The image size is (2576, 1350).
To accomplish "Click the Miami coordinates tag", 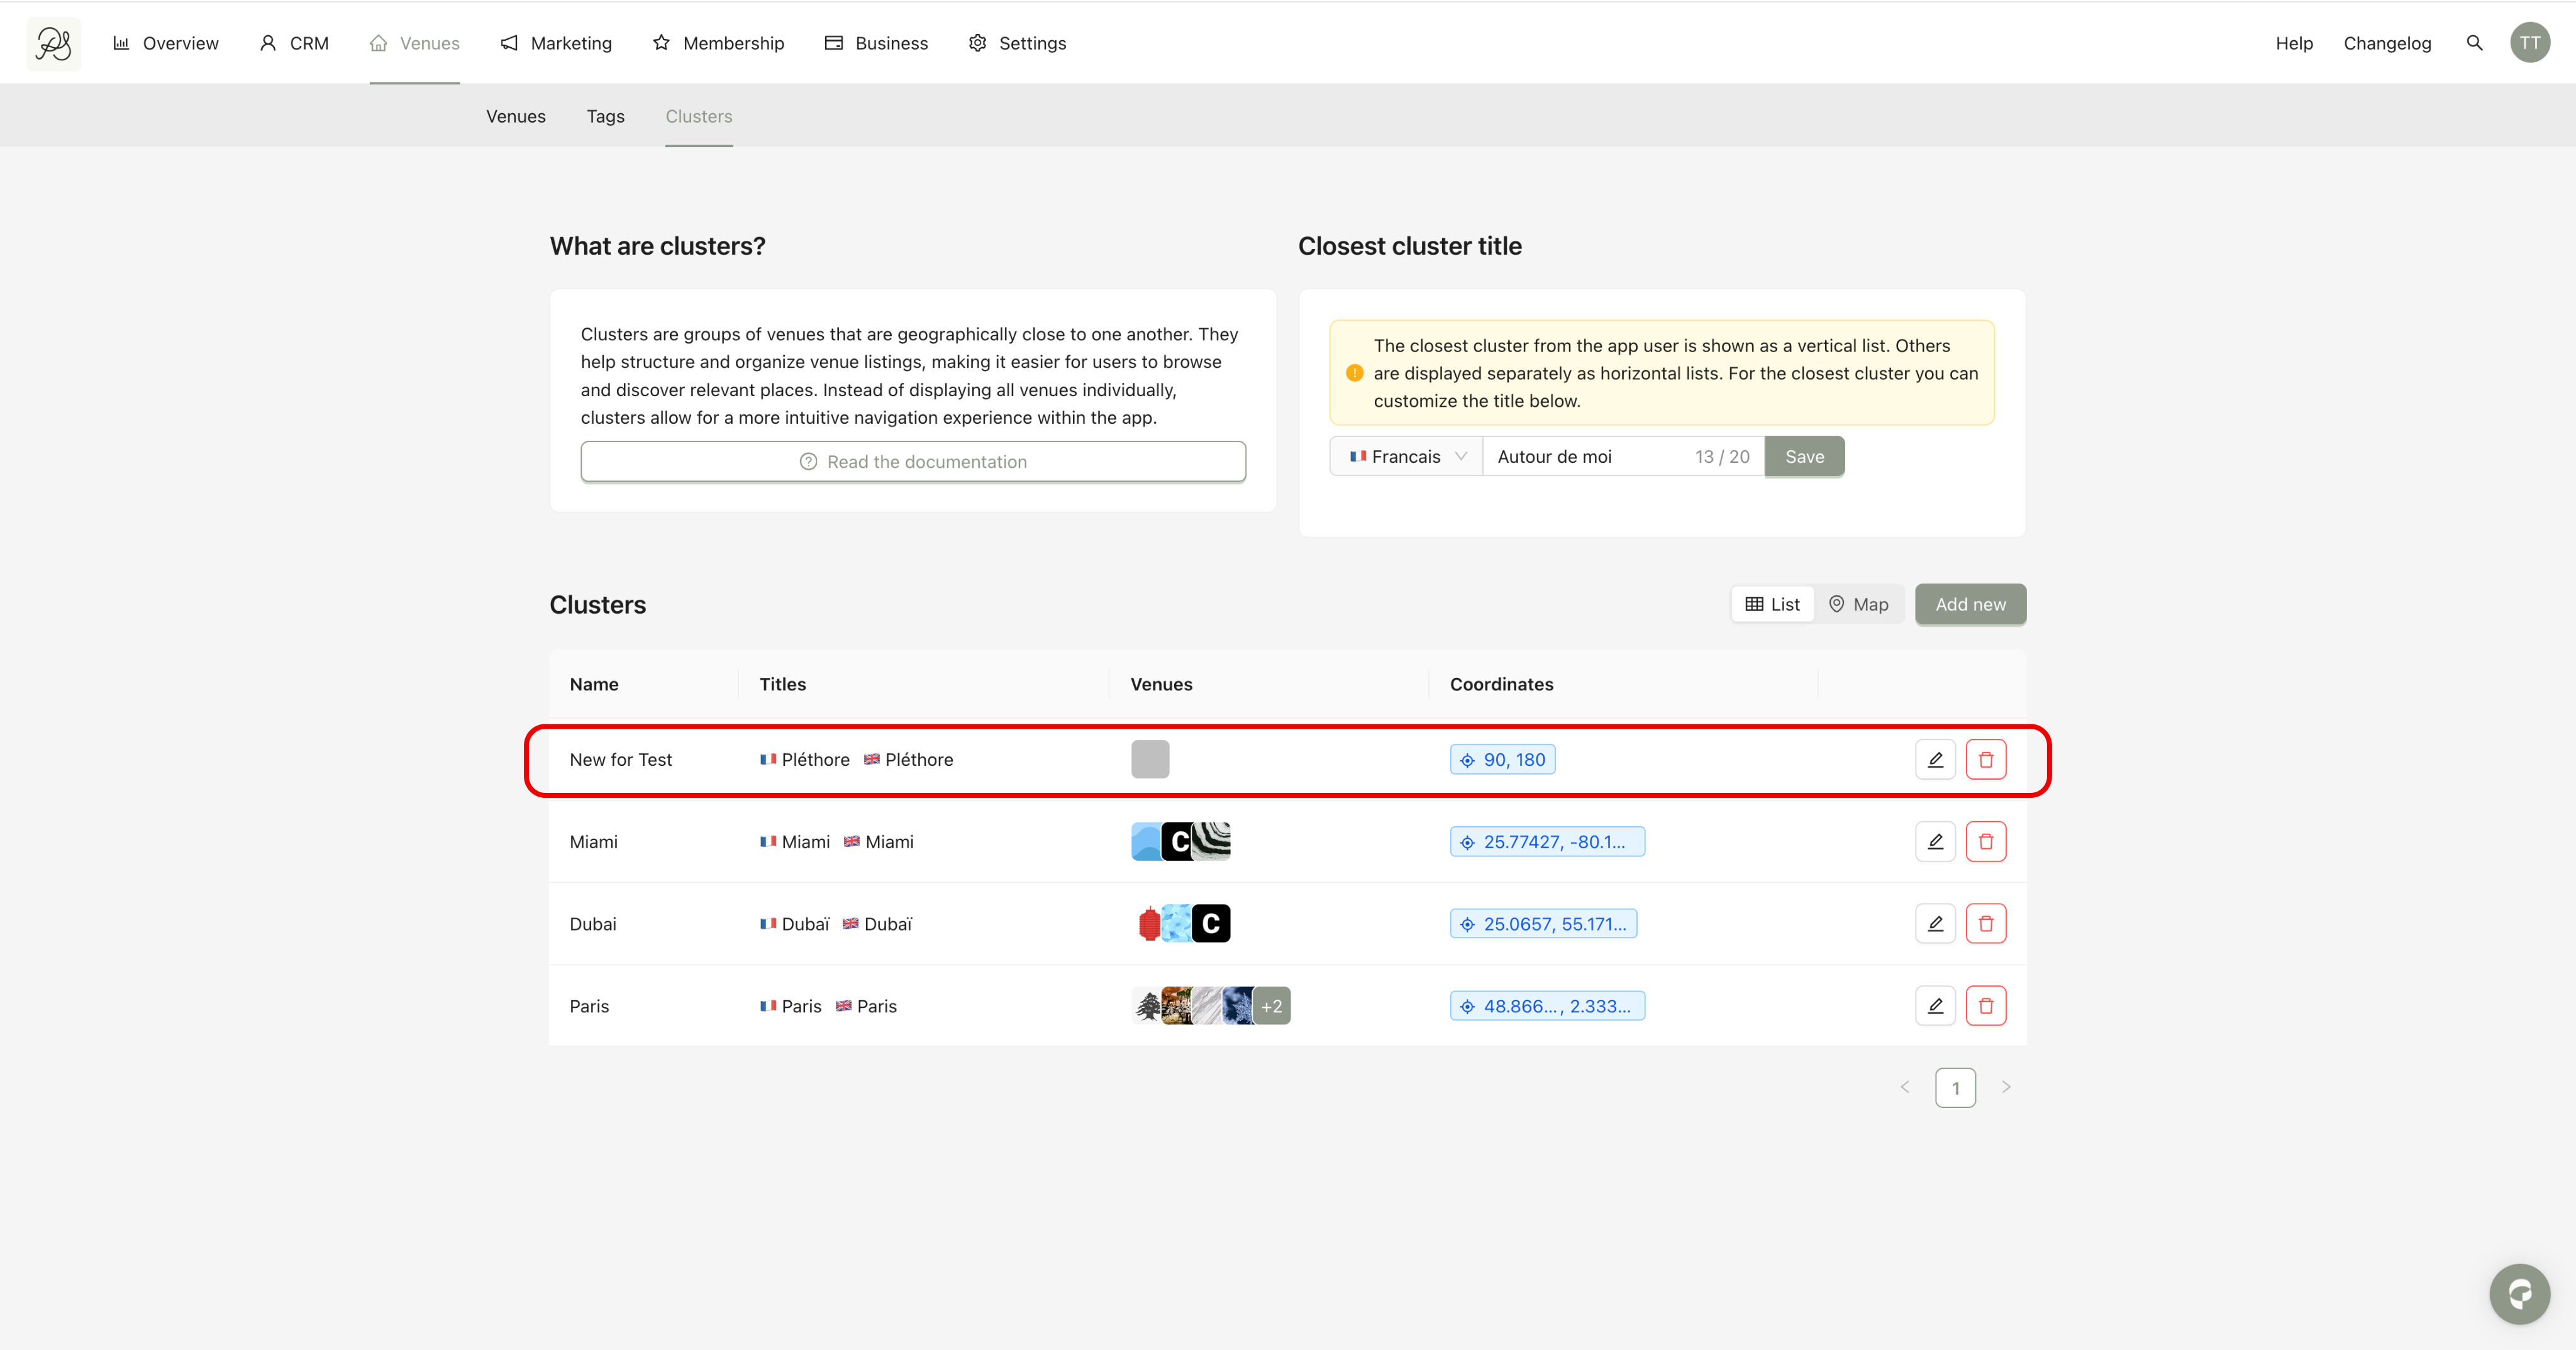I will [x=1546, y=841].
